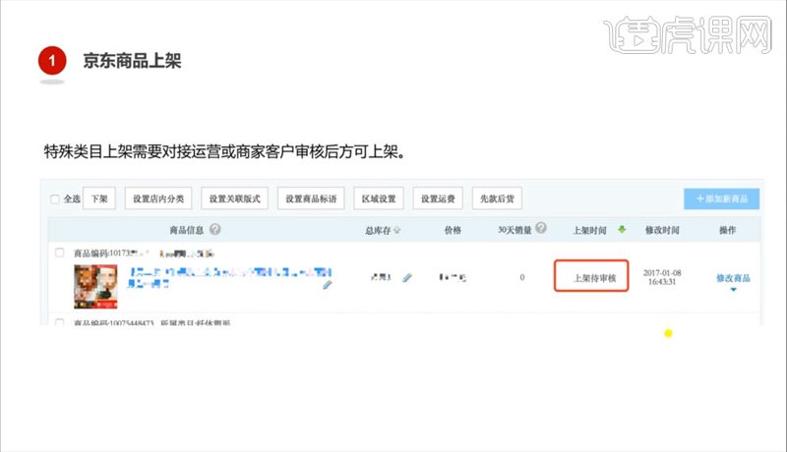The width and height of the screenshot is (787, 452).
Task: Click help icon next to 30天销量
Action: pos(540,228)
